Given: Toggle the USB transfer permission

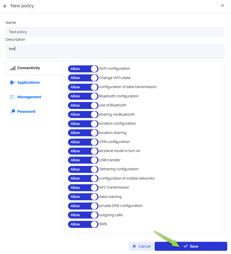Looking at the screenshot, I should click(83, 160).
